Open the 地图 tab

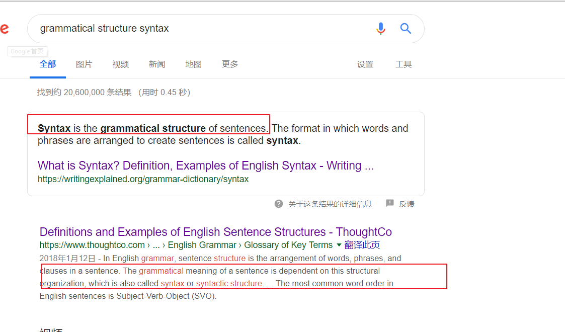[x=193, y=64]
